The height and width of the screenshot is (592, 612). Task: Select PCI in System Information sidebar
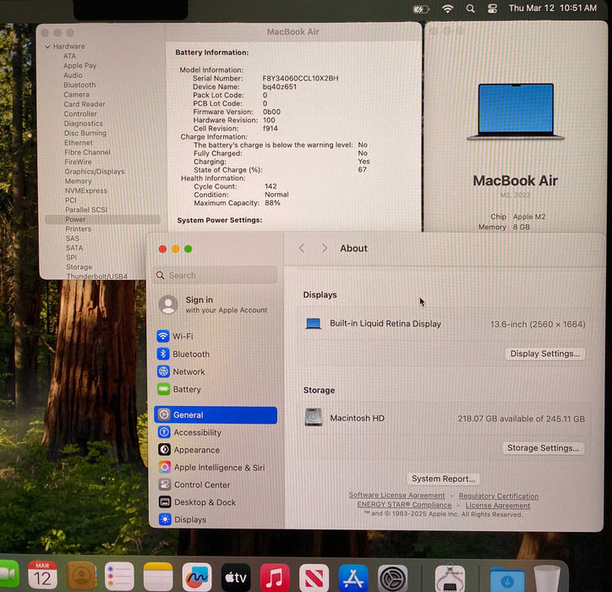(71, 200)
